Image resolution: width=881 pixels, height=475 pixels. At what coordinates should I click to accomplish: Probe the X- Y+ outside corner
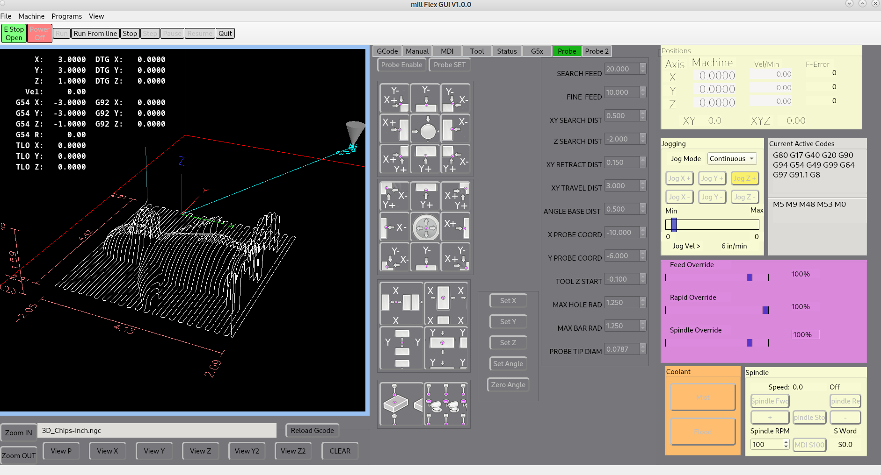[455, 159]
